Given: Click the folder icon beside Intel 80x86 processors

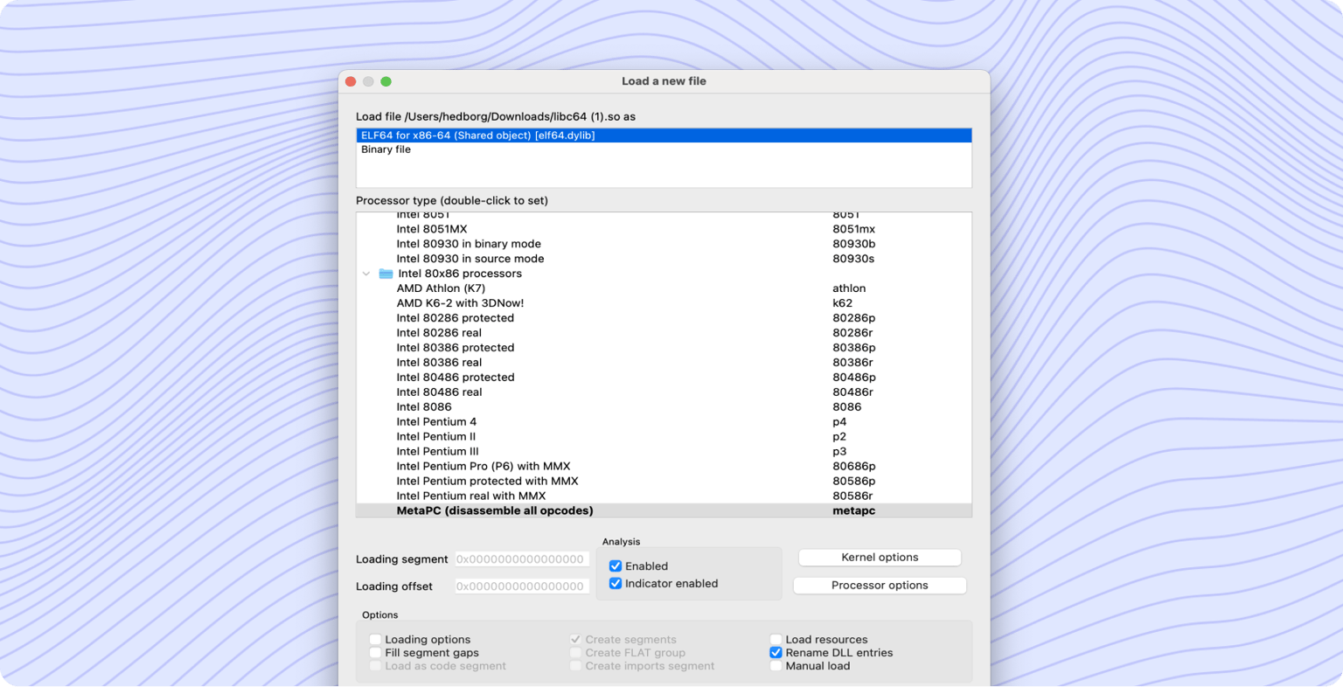Looking at the screenshot, I should click(x=386, y=273).
